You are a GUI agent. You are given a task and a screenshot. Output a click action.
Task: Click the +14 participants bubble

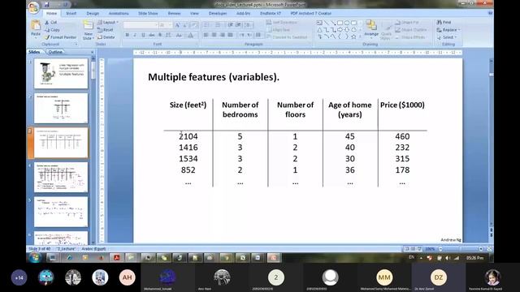(19, 277)
